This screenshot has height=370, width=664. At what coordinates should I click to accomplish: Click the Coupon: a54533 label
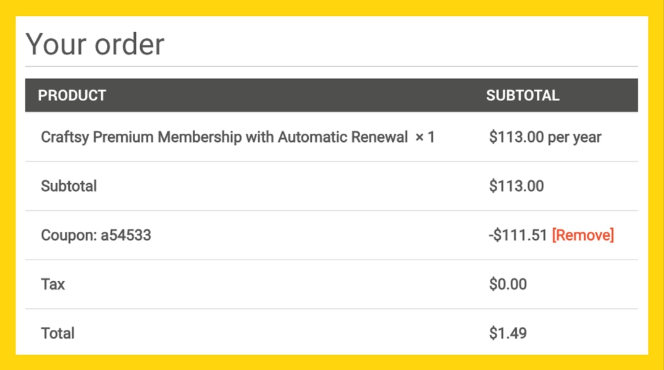pyautogui.click(x=96, y=235)
